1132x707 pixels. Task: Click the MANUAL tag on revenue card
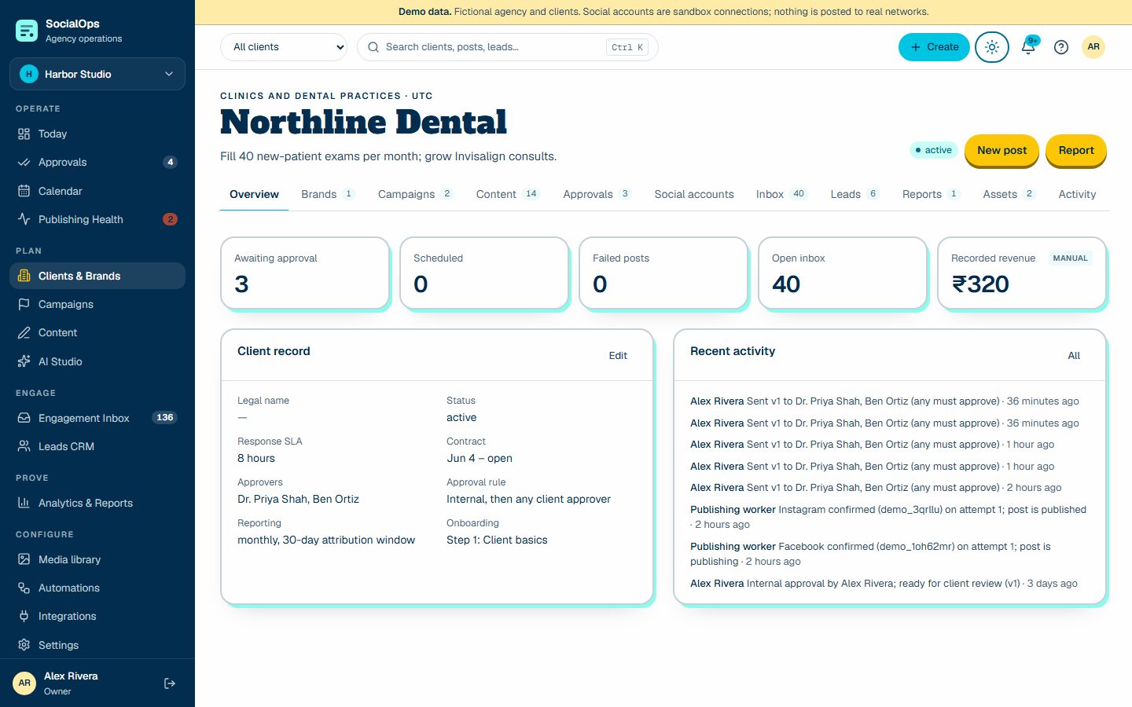pos(1070,258)
